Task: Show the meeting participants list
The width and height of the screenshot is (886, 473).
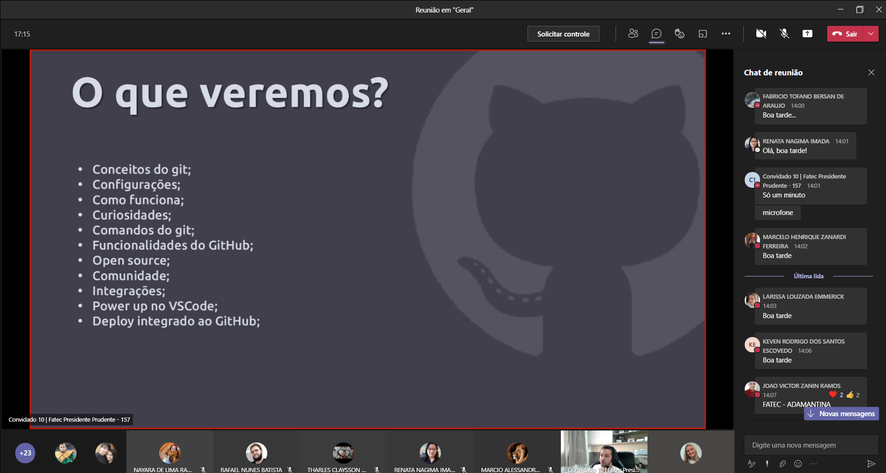Action: point(633,34)
